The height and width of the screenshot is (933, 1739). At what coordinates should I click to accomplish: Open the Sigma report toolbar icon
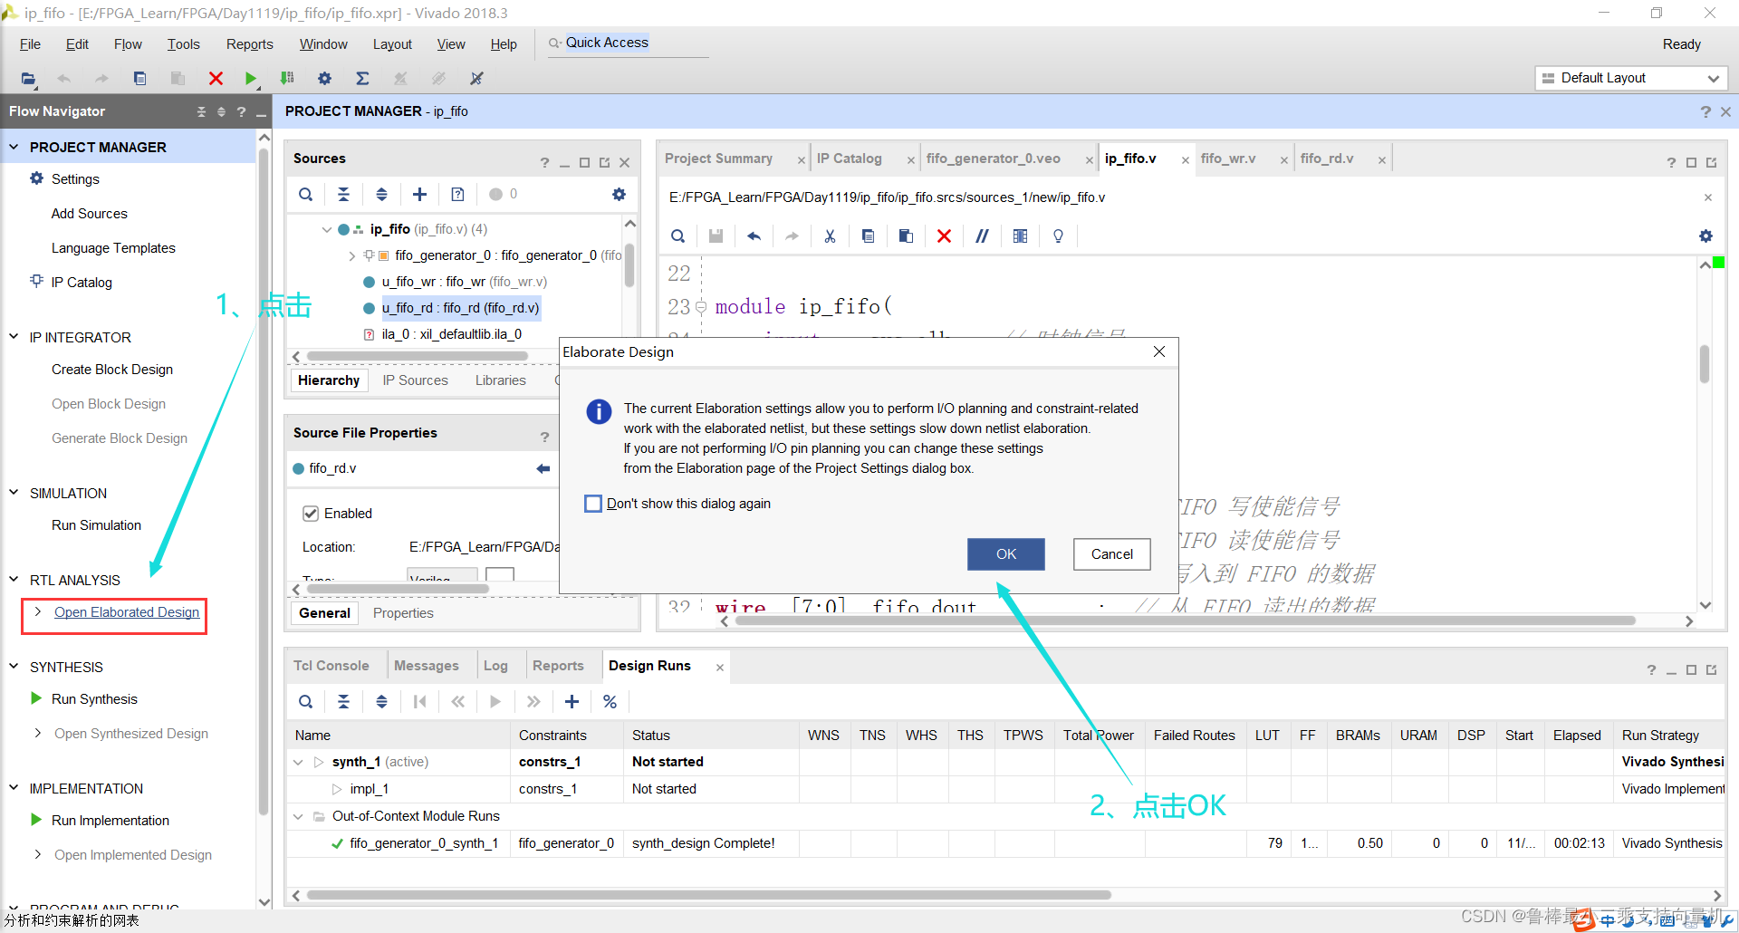[362, 79]
